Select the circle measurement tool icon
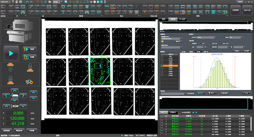 (x=63, y=7)
